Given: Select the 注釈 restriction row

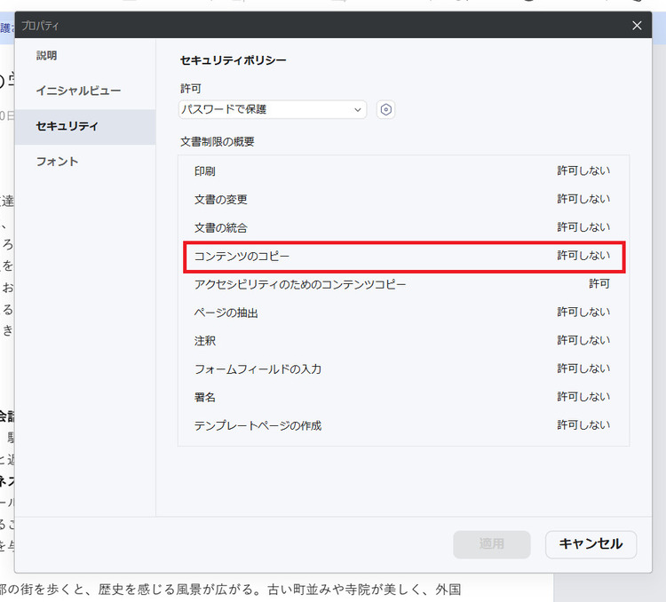Looking at the screenshot, I should tap(403, 341).
